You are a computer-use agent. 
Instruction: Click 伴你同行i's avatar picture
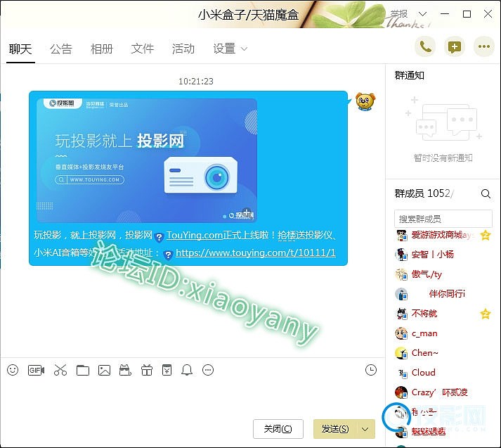(401, 294)
